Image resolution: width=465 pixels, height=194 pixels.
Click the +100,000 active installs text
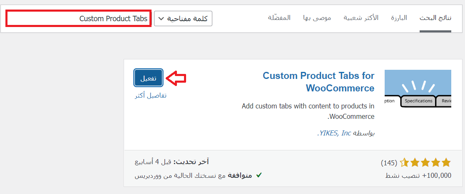pyautogui.click(x=418, y=175)
